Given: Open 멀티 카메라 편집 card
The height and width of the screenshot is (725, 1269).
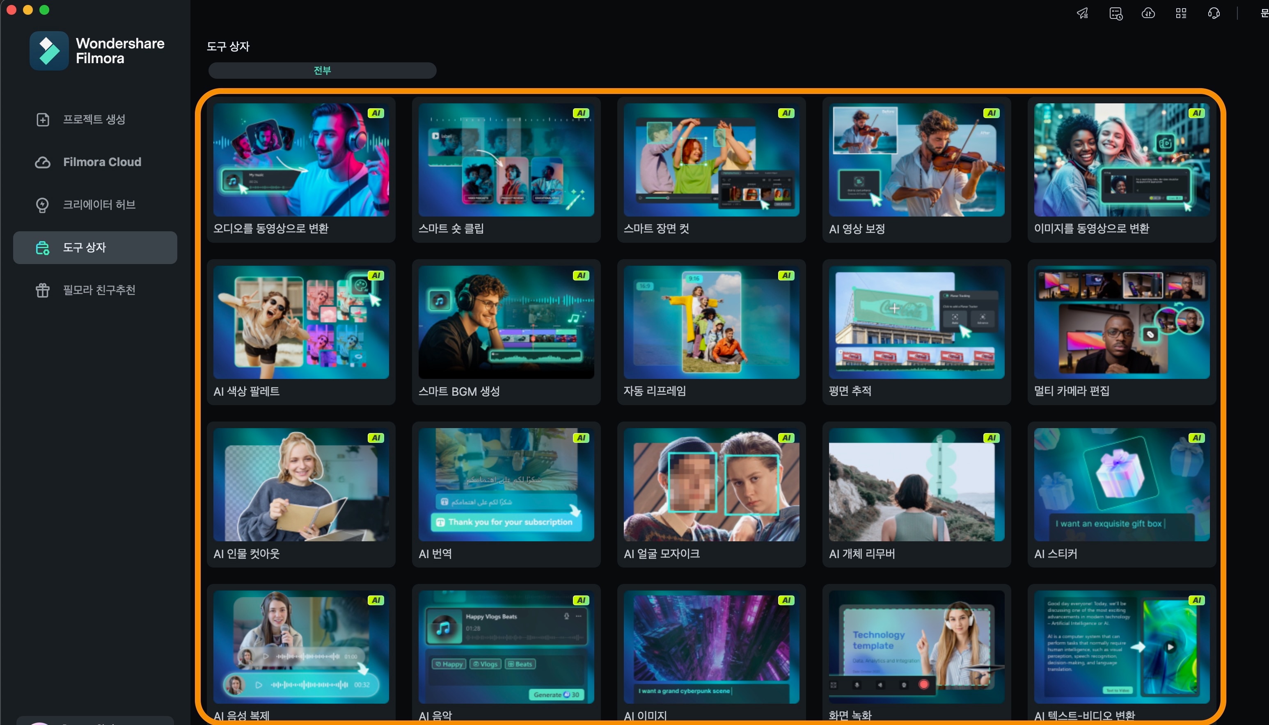Looking at the screenshot, I should click(x=1122, y=332).
